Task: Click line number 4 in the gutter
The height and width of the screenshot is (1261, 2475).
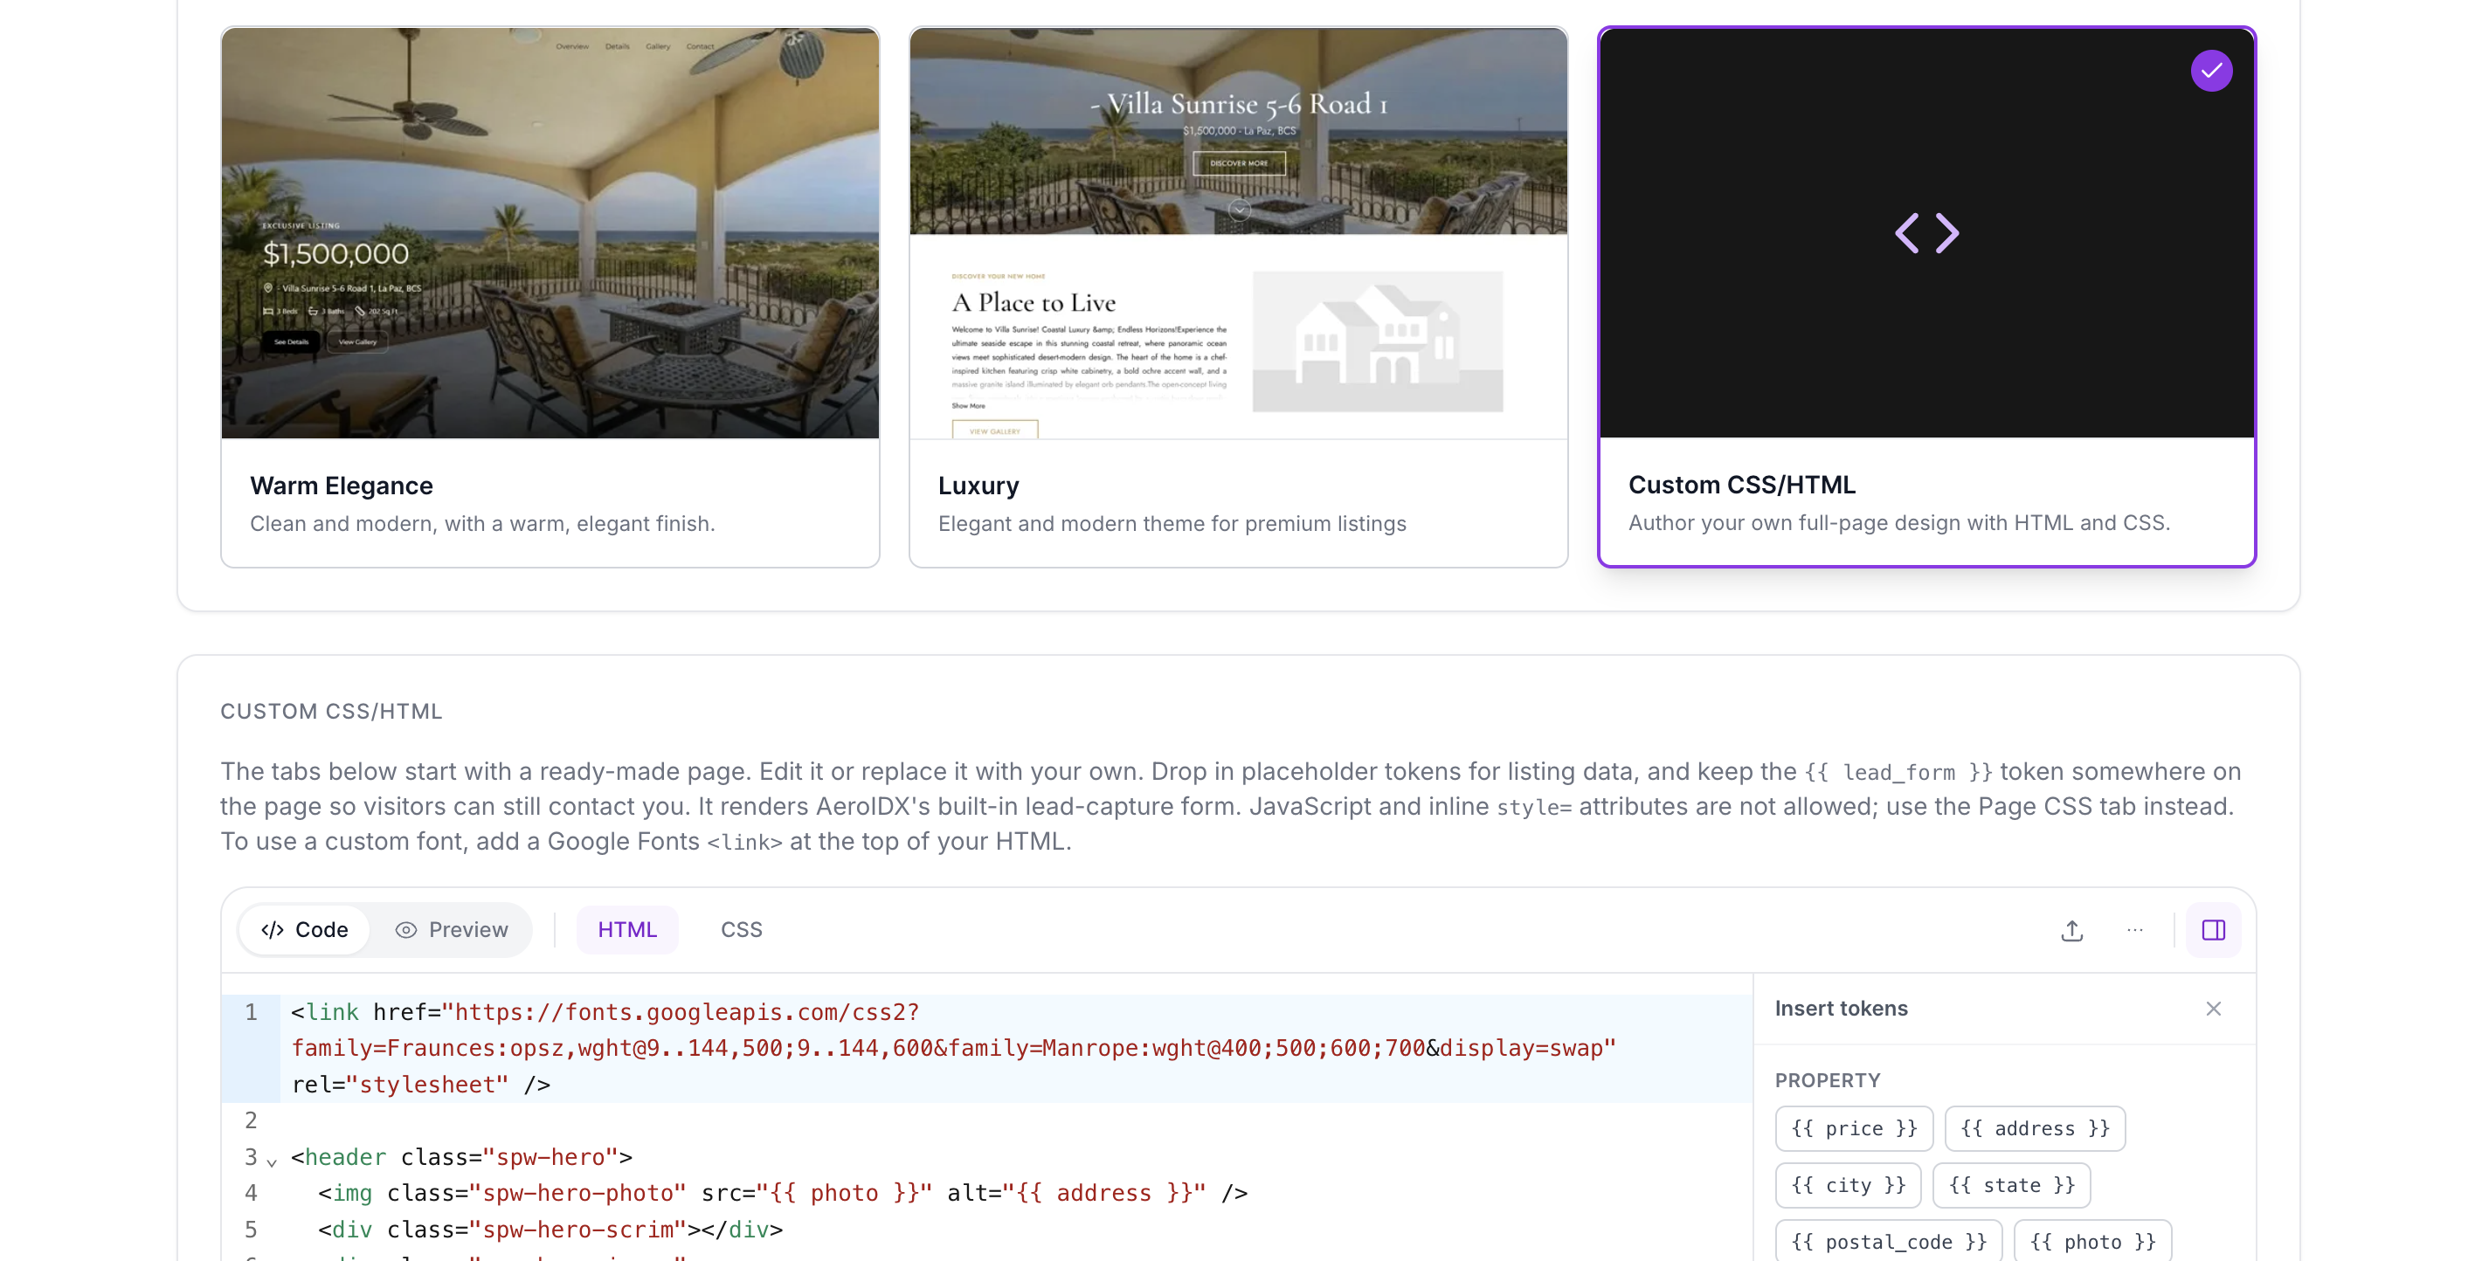Action: [x=251, y=1193]
